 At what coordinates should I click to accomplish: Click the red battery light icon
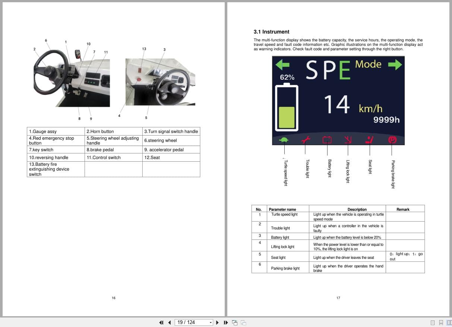[327, 140]
